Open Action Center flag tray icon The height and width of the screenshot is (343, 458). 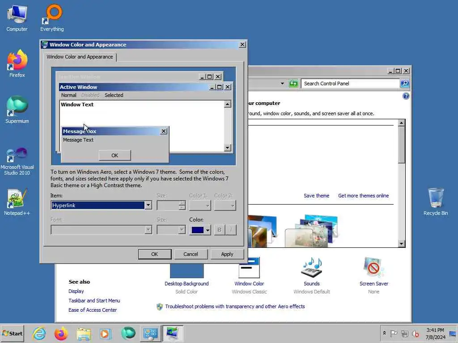(394, 333)
